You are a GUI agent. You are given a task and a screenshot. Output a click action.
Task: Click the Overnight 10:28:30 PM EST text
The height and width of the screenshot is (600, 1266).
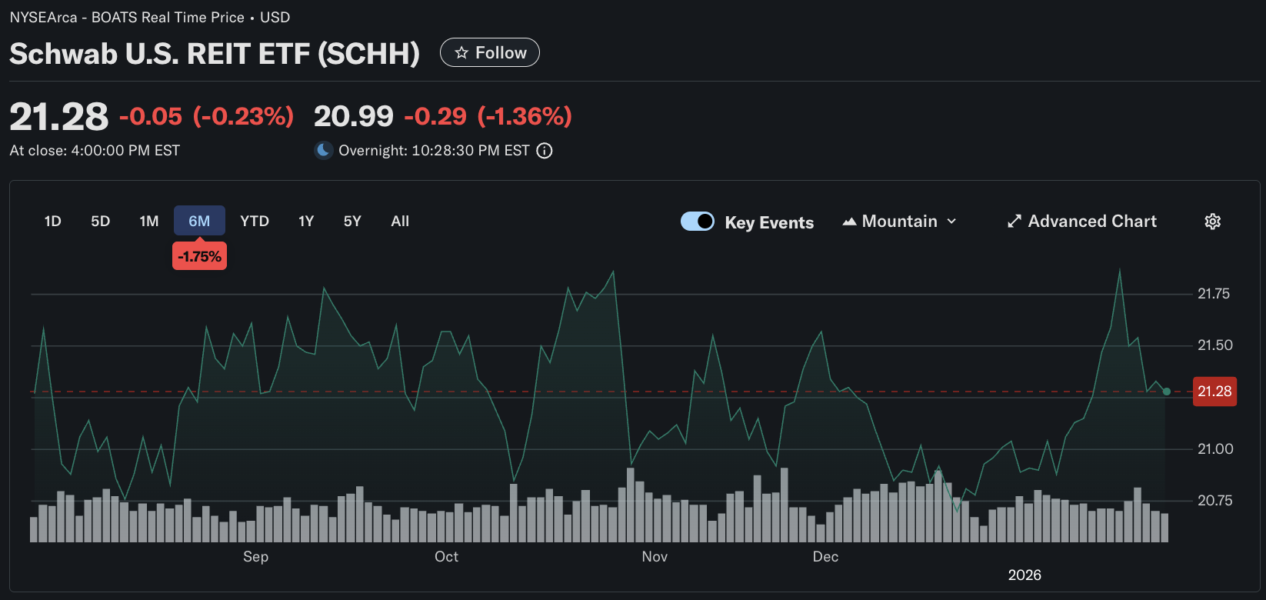tap(434, 151)
